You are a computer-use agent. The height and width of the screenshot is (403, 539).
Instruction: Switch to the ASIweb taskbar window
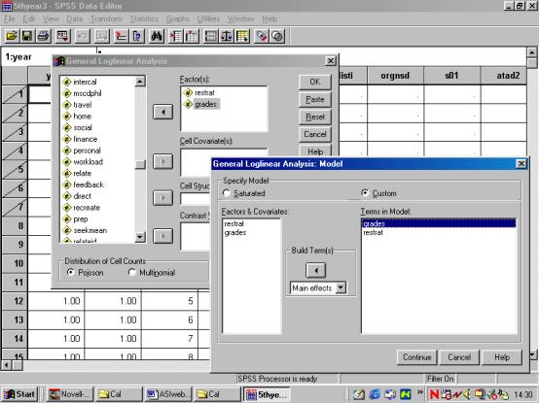[168, 394]
